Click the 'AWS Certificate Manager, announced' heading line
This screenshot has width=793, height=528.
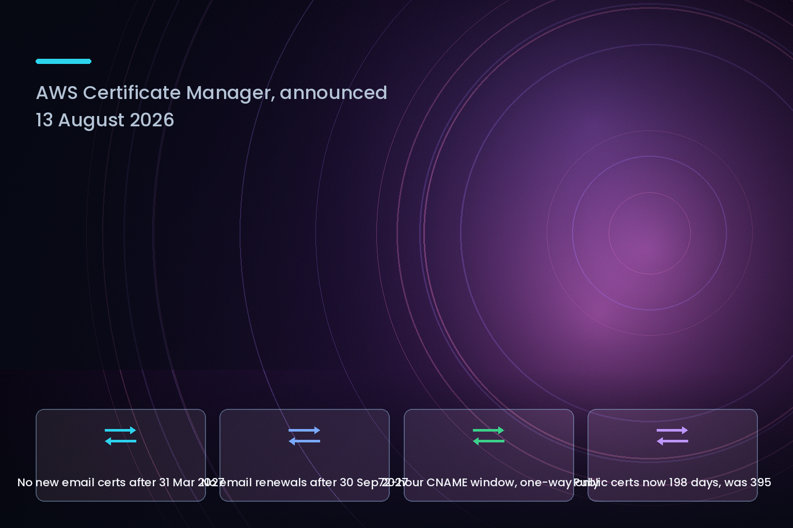[x=212, y=93]
